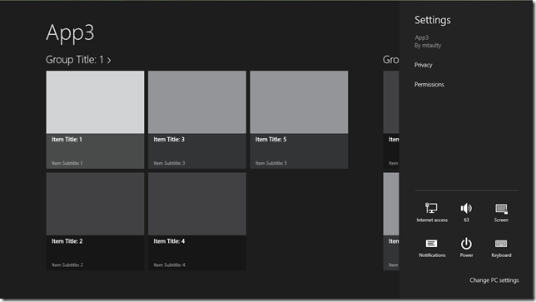Click the Item Subtitle: 1 caption text

click(67, 163)
